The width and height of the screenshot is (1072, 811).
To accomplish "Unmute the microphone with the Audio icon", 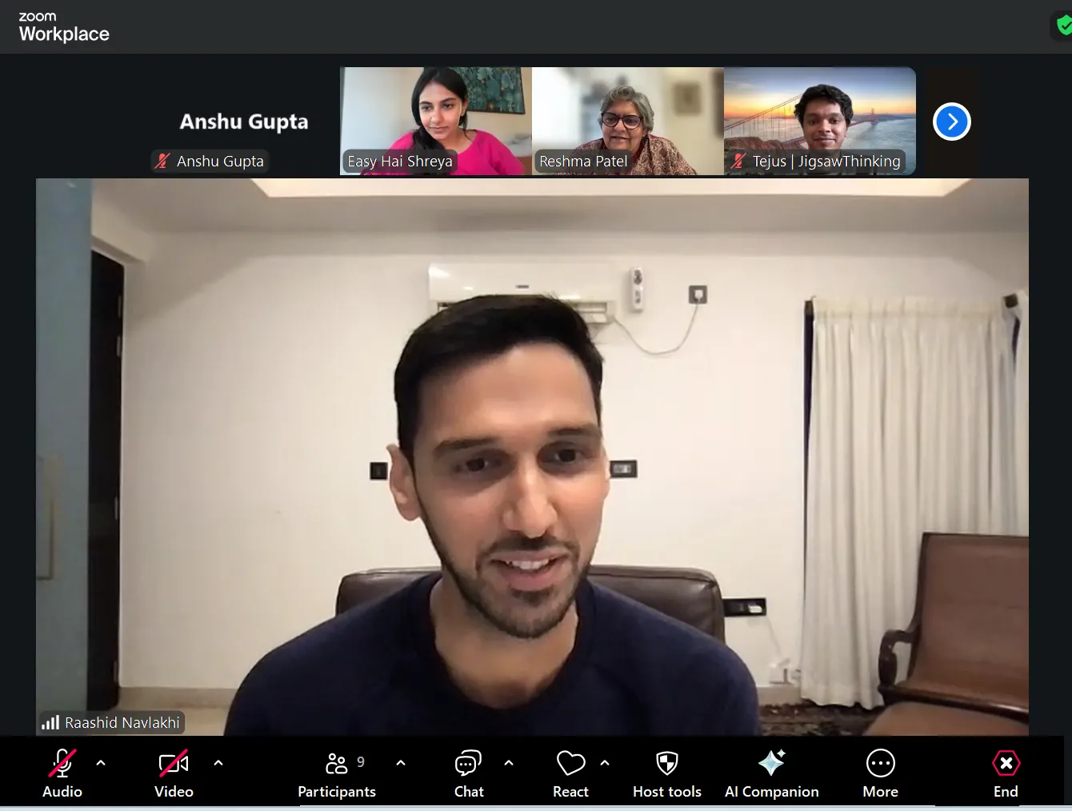I will pos(62,765).
